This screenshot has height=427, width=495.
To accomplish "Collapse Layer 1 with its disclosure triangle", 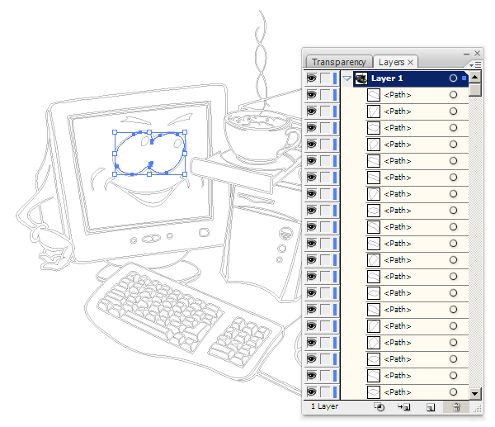I will click(x=346, y=78).
